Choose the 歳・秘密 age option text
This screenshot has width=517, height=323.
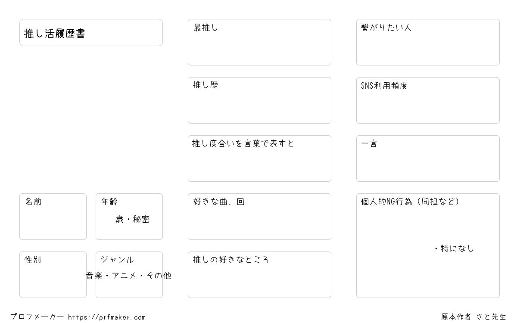pyautogui.click(x=133, y=219)
